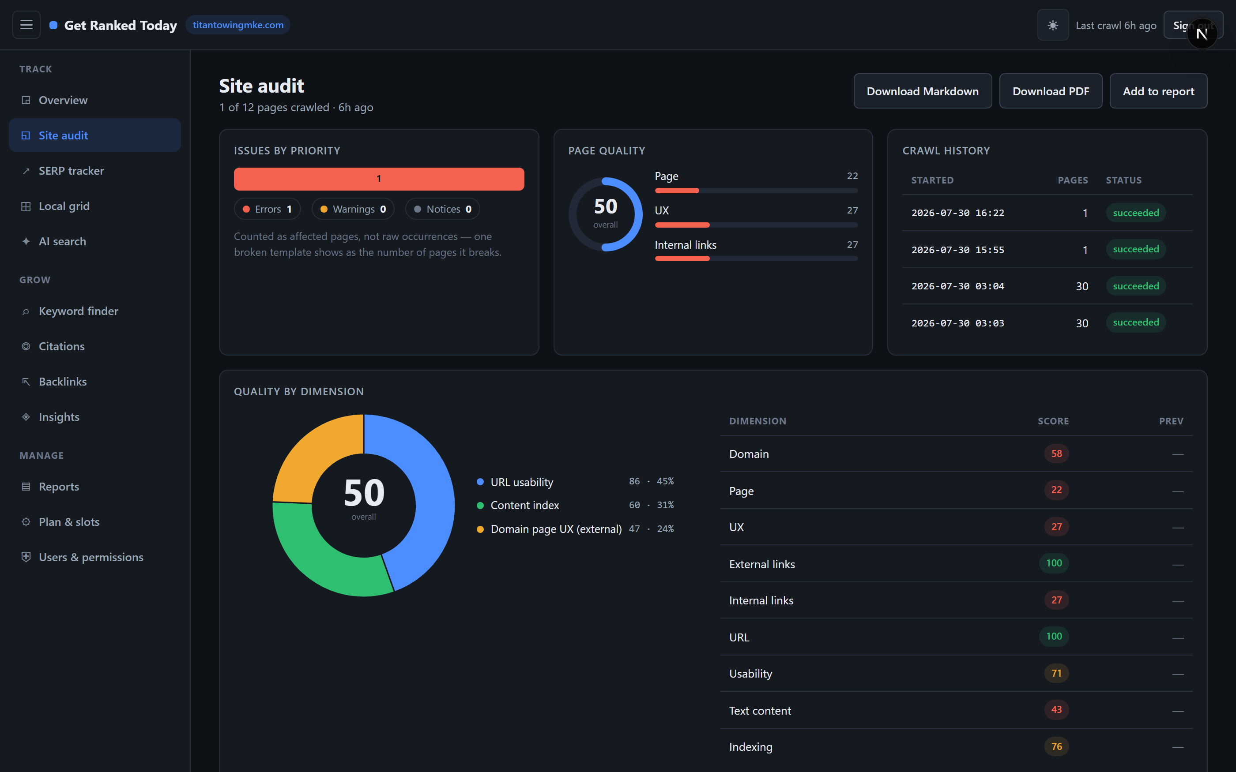Click the Sign out button
Screen dimensions: 1236x772
1193,25
